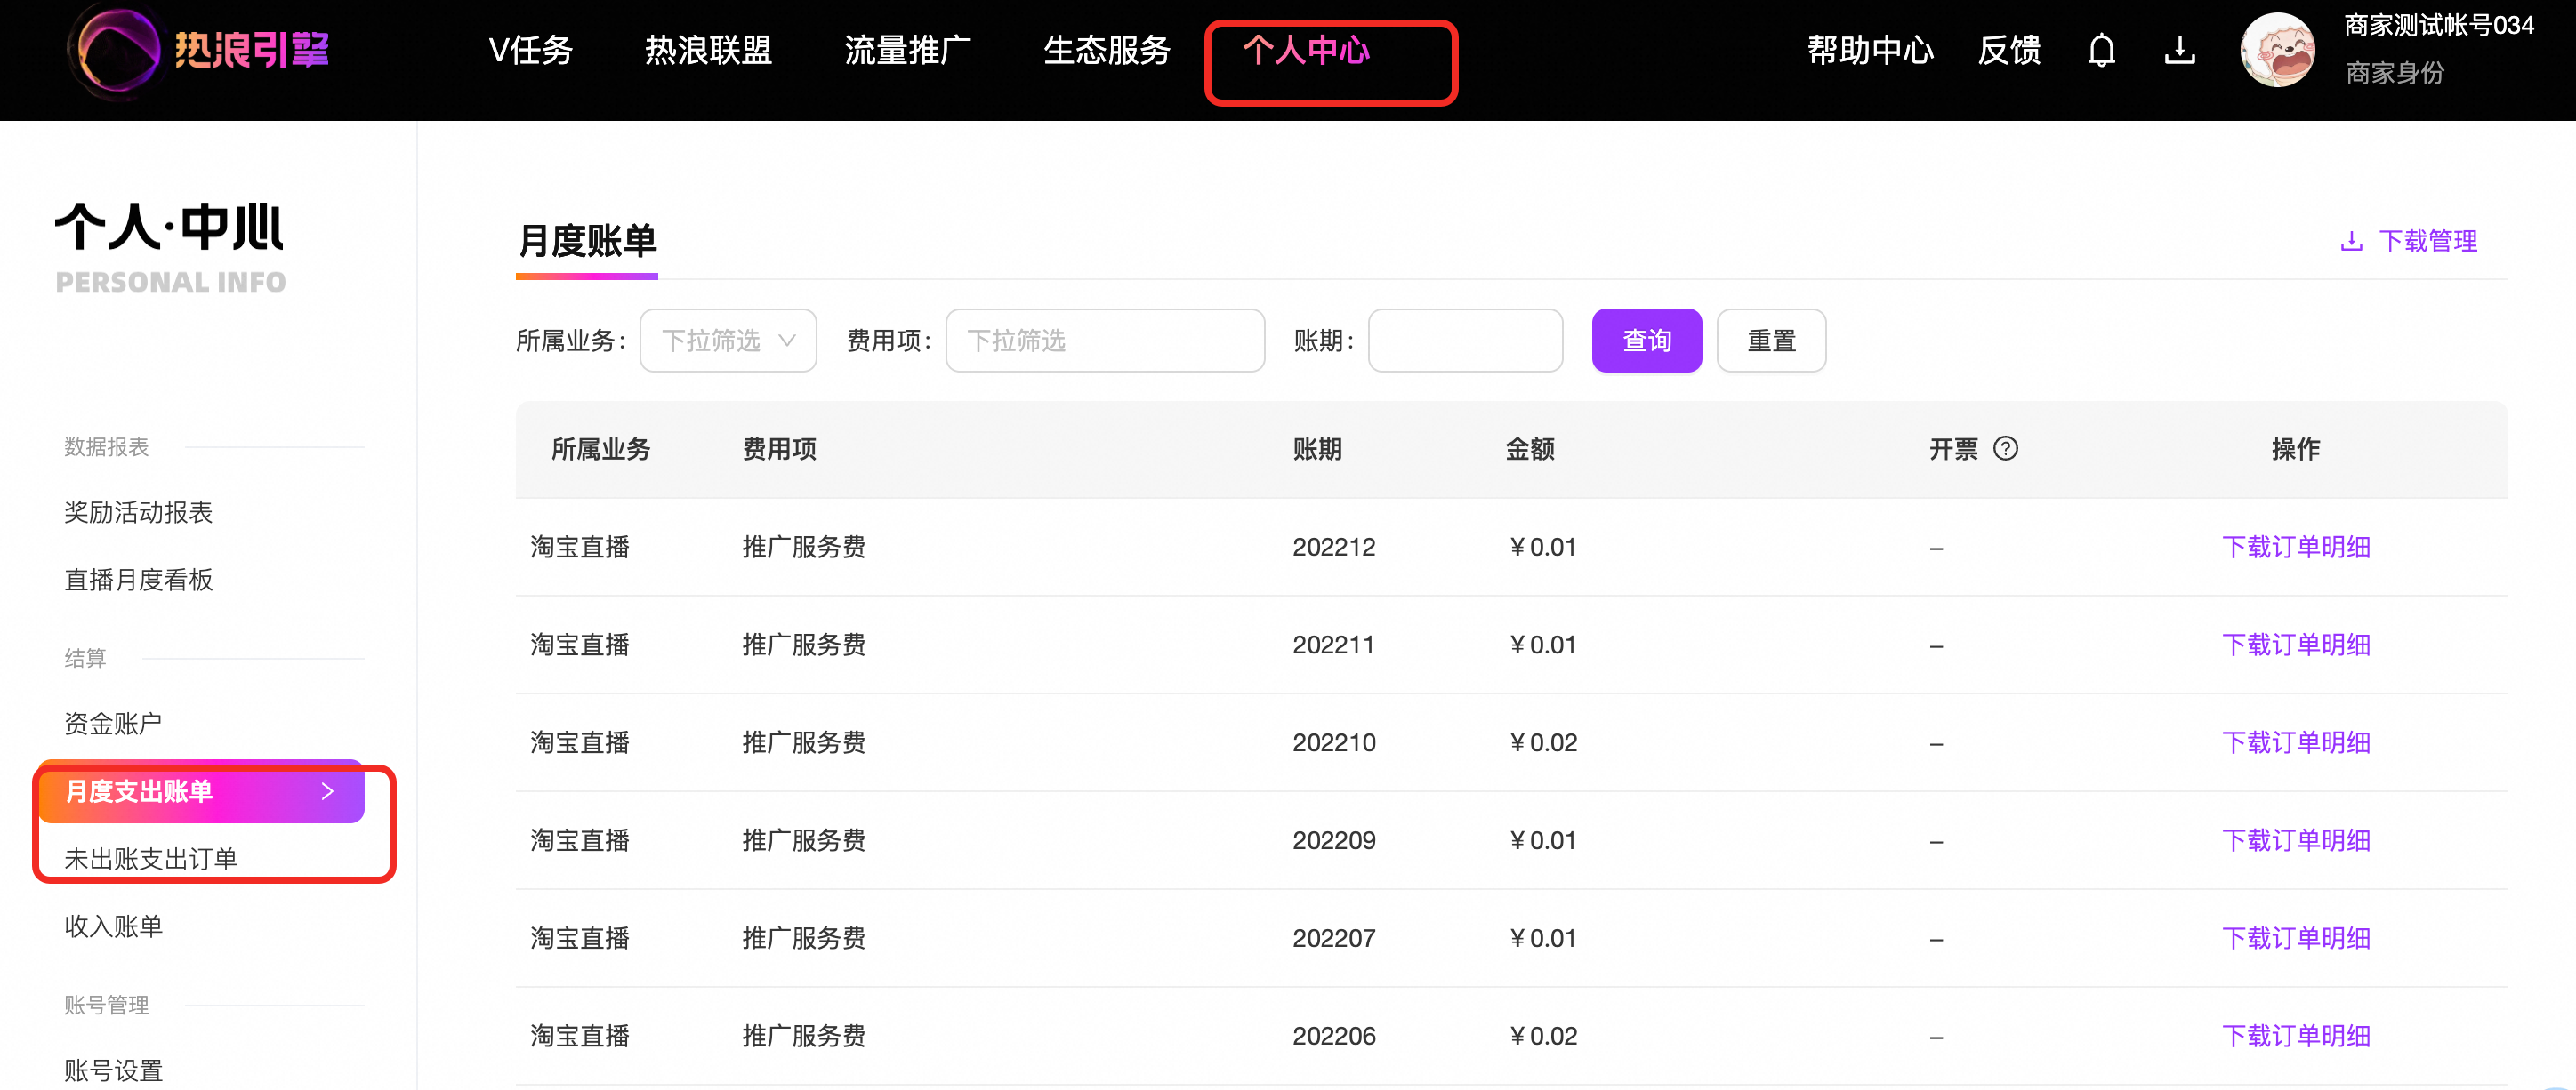Expand the 月度支出账单 chevron arrow
This screenshot has height=1090, width=2576.
[327, 791]
